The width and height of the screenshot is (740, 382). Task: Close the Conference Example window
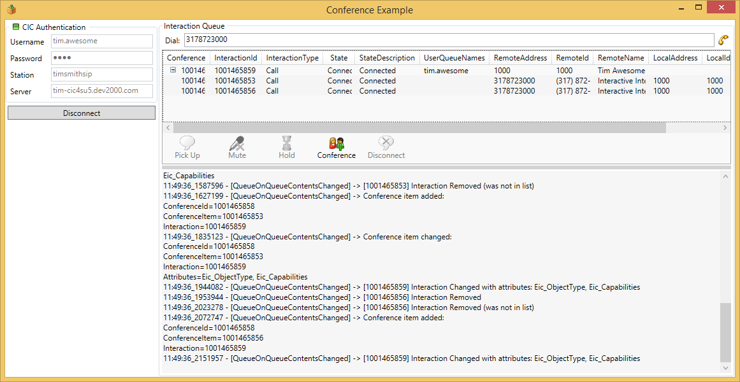tap(722, 7)
